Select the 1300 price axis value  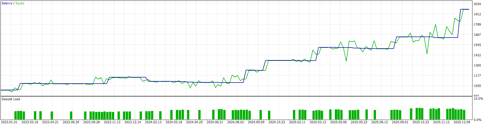click(x=477, y=65)
